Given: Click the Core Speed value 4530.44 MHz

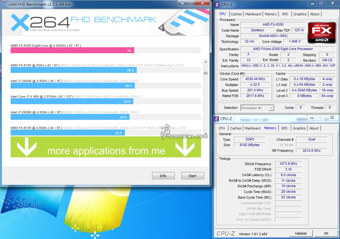Looking at the screenshot, I should 255,79.
